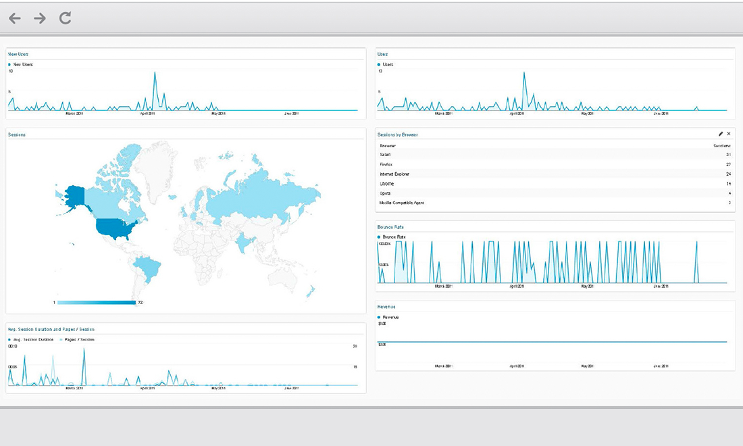Open the edit pencil on Sessions by Browser
Image resolution: width=743 pixels, height=446 pixels.
[719, 134]
